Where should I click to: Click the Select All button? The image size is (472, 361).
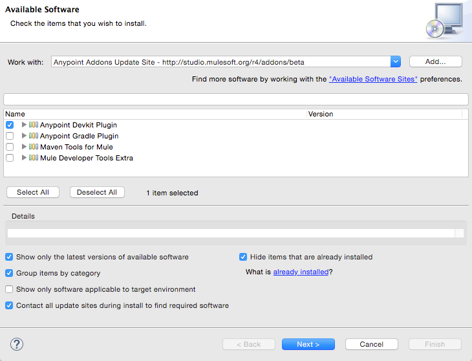[x=33, y=192]
